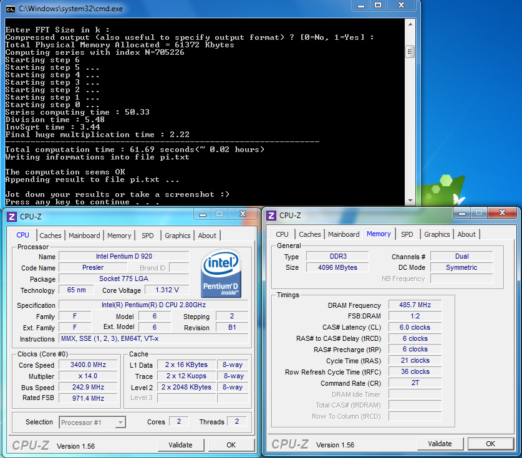Switch to CPU tab in right CPU-Z window
This screenshot has width=522, height=458.
[282, 234]
